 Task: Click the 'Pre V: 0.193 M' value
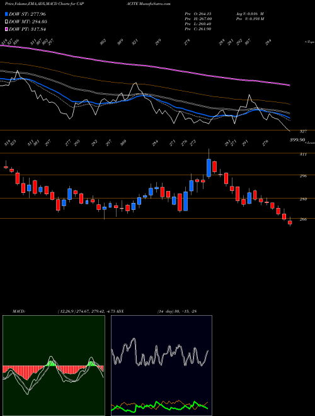point(249,19)
